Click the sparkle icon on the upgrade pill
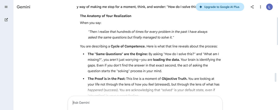The image size is (278, 110). click(200, 7)
